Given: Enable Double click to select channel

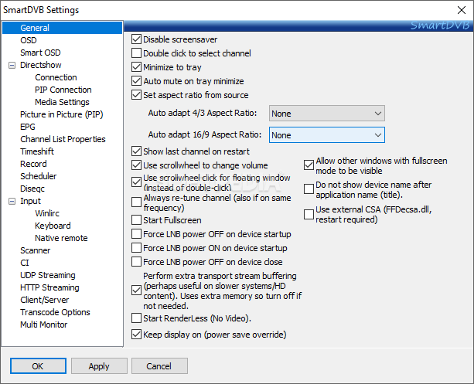Looking at the screenshot, I should coord(136,53).
